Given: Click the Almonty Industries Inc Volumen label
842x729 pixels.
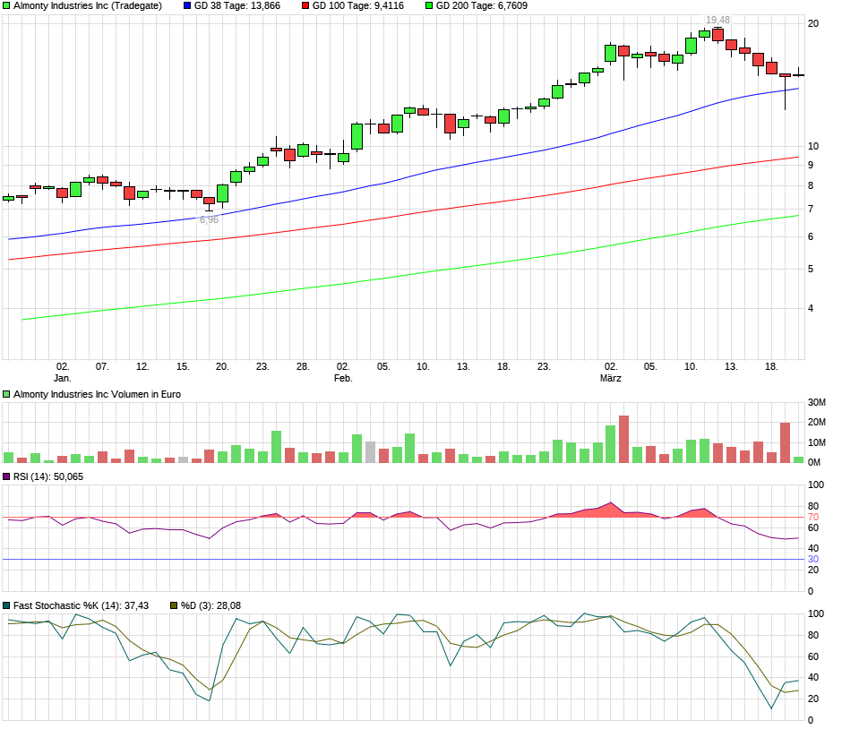Looking at the screenshot, I should point(94,393).
